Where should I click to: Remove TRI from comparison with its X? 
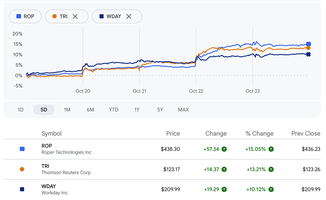click(x=75, y=16)
